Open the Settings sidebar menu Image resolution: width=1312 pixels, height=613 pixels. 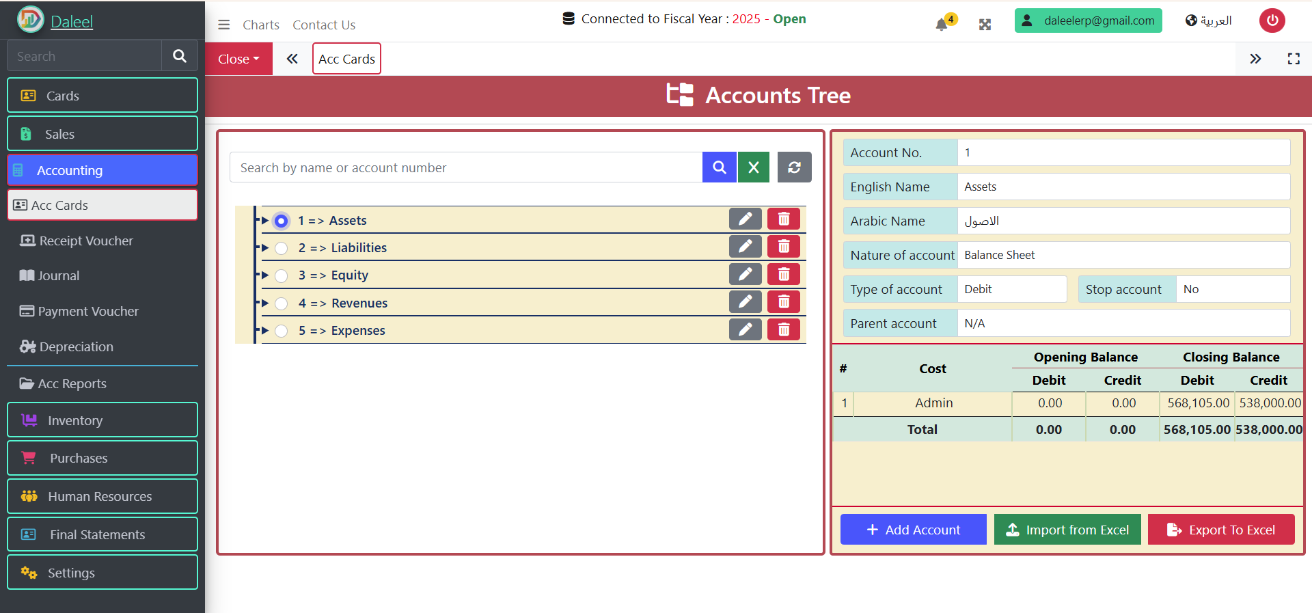click(102, 573)
